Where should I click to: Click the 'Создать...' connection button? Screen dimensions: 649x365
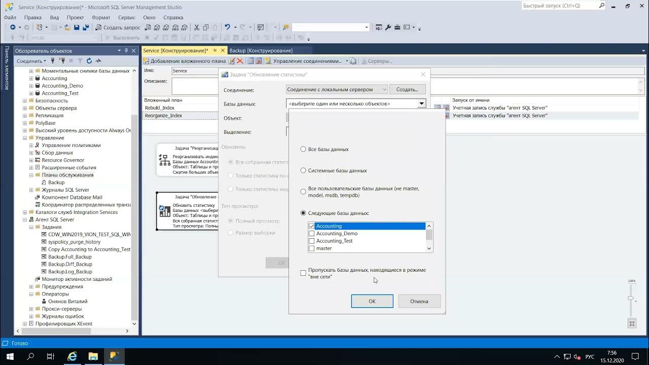[407, 90]
